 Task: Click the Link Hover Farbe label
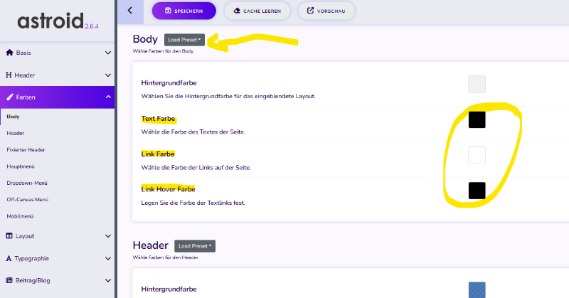pos(168,189)
